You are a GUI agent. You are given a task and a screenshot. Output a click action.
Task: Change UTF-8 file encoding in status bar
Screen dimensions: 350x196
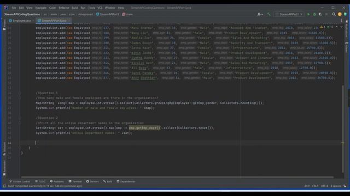pyautogui.click(x=324, y=186)
